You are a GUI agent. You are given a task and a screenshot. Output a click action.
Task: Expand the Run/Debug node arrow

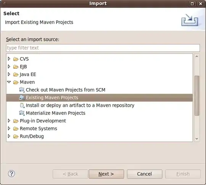pos(9,136)
